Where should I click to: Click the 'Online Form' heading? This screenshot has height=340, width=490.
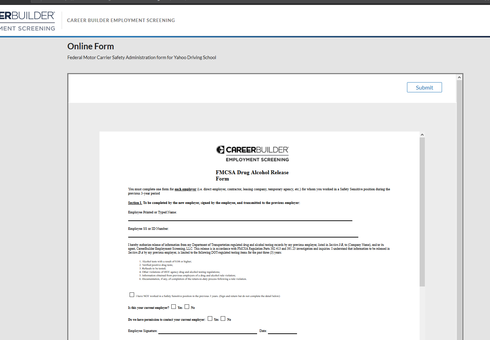click(91, 46)
